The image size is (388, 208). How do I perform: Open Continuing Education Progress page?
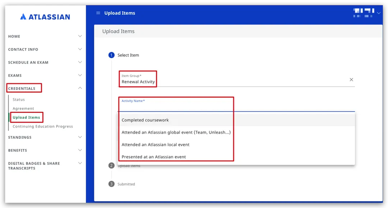(x=43, y=127)
